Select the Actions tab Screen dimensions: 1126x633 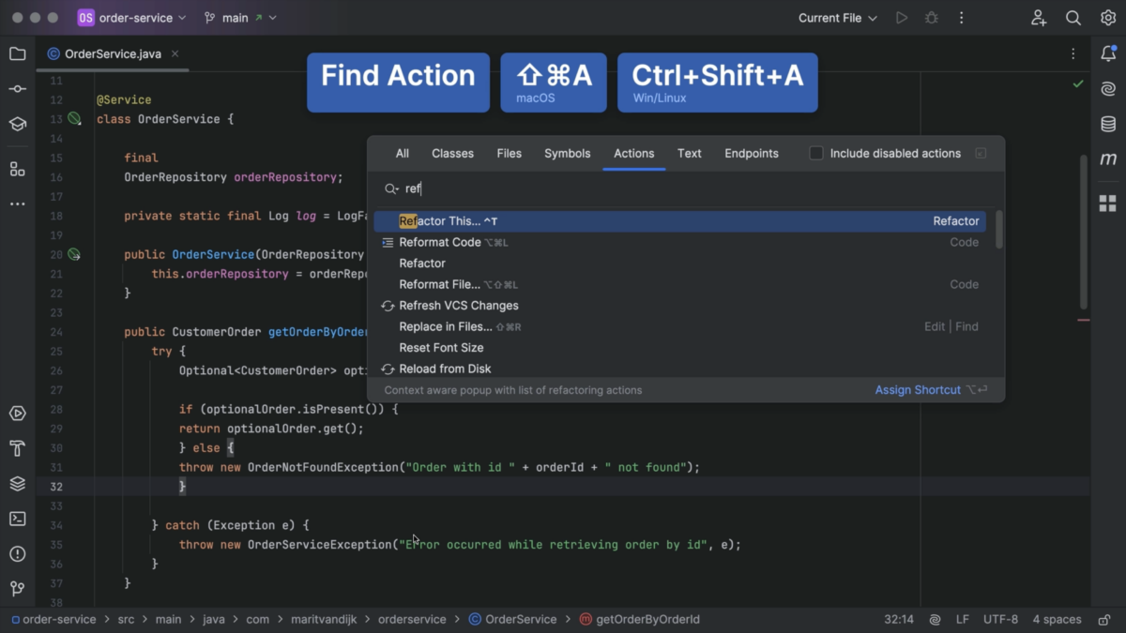(x=634, y=154)
